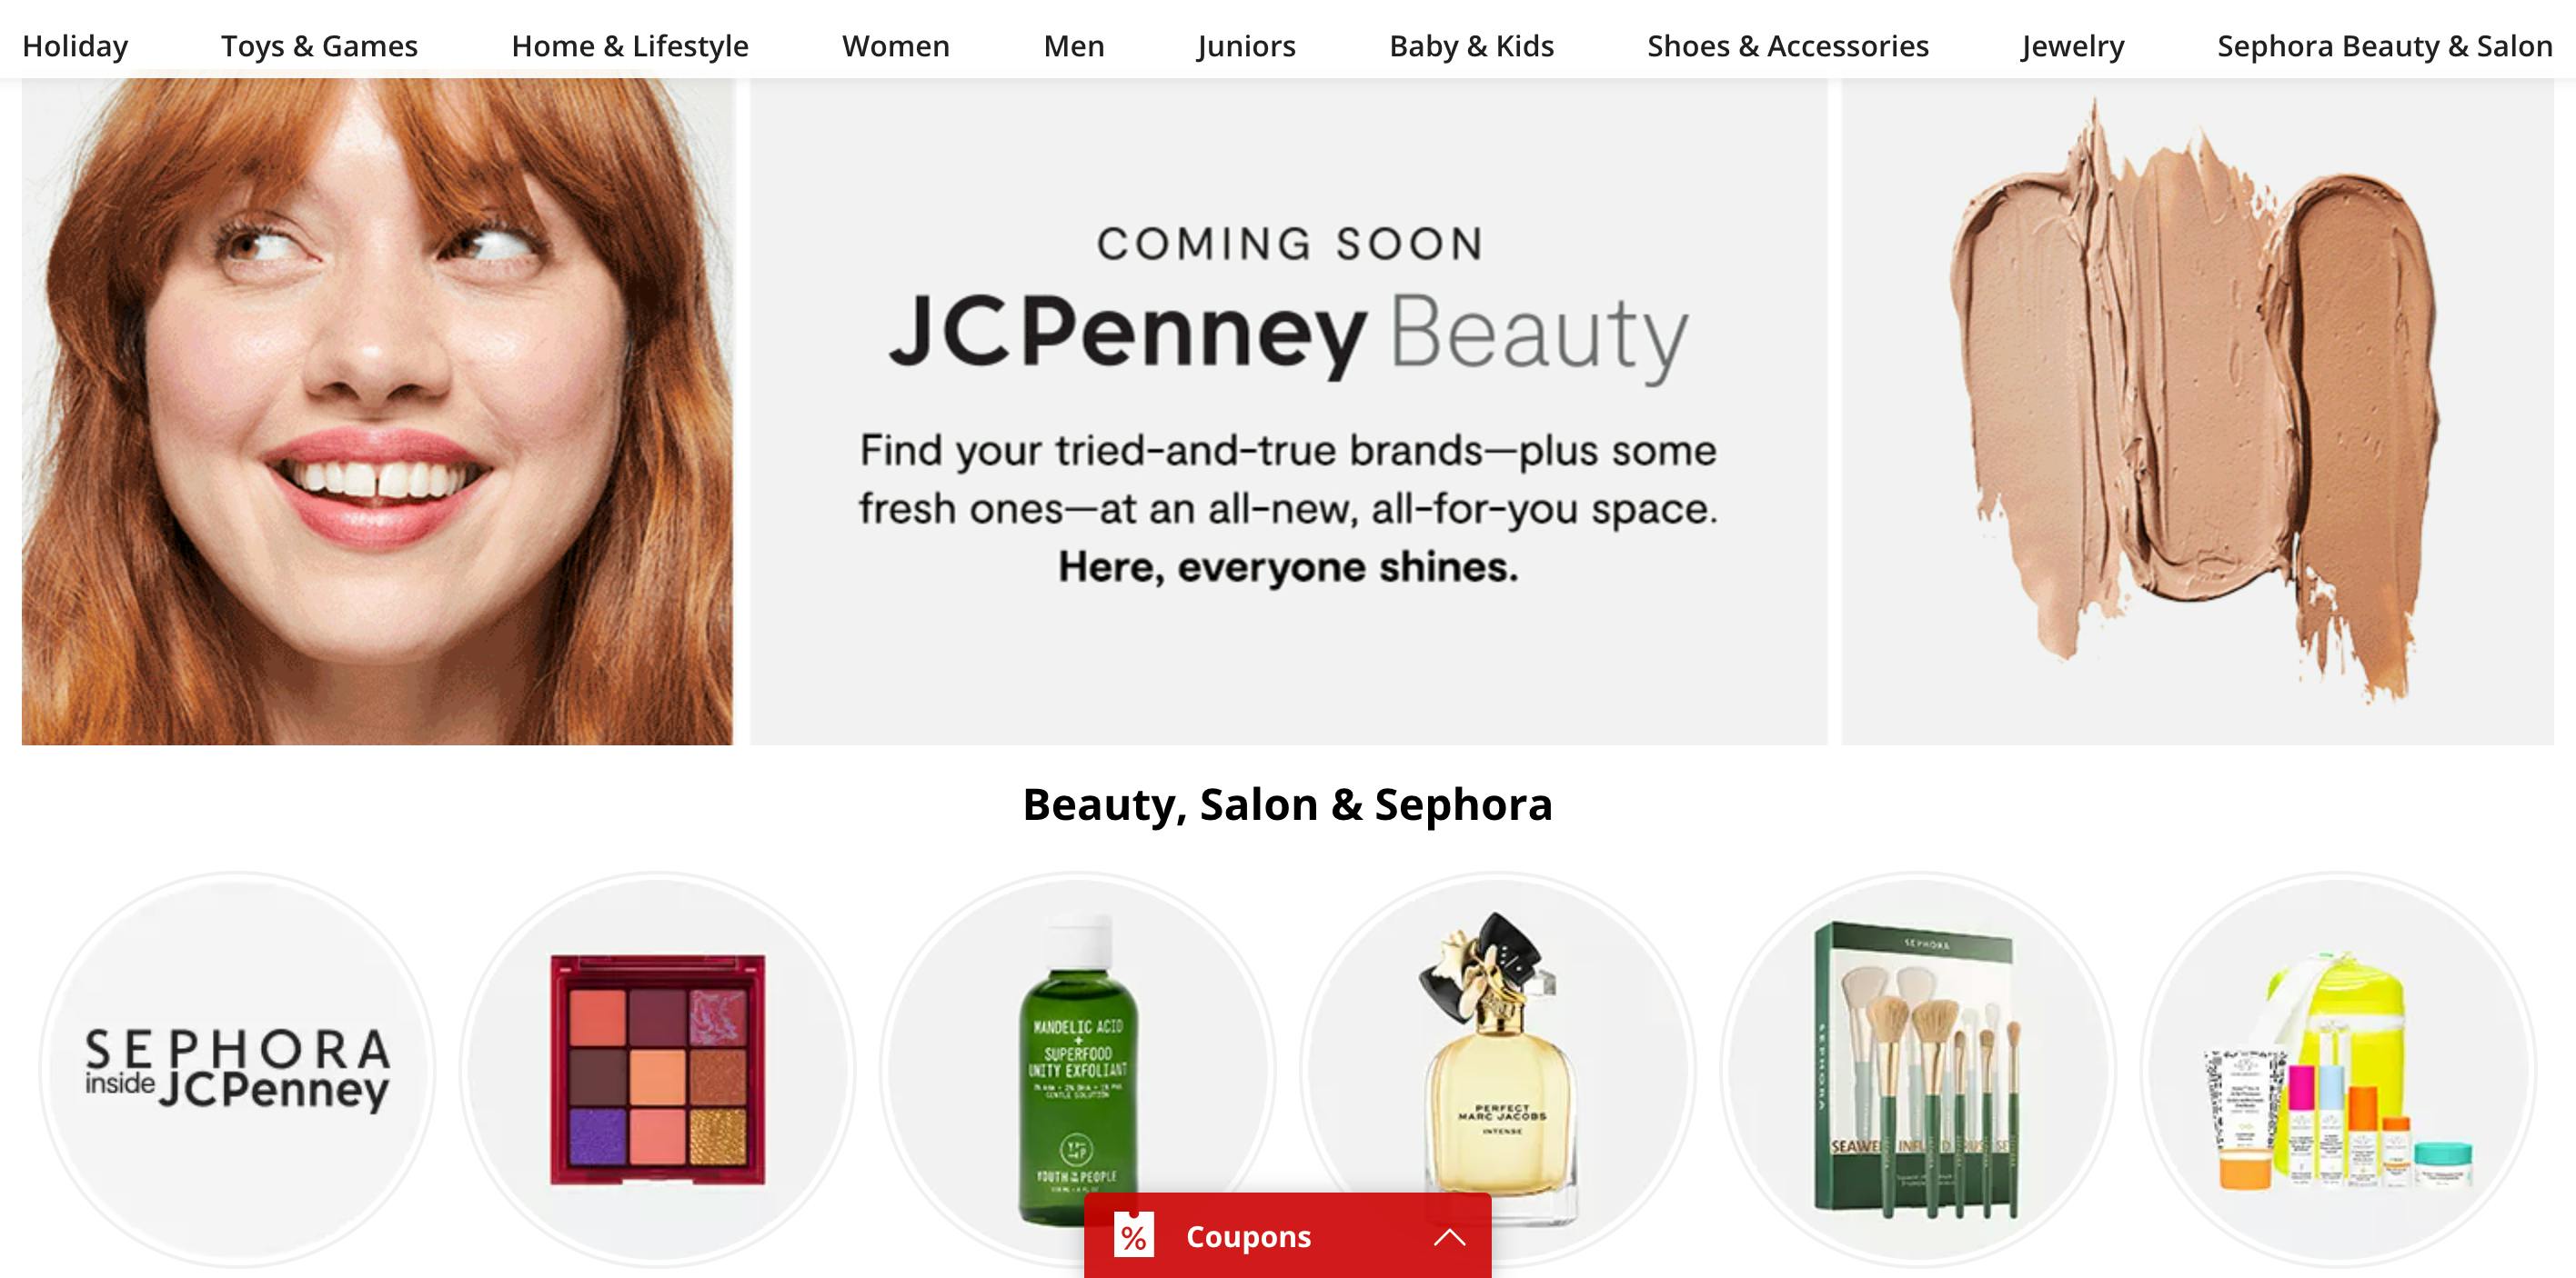The height and width of the screenshot is (1278, 2576).
Task: Select the Women navigation item
Action: coord(896,46)
